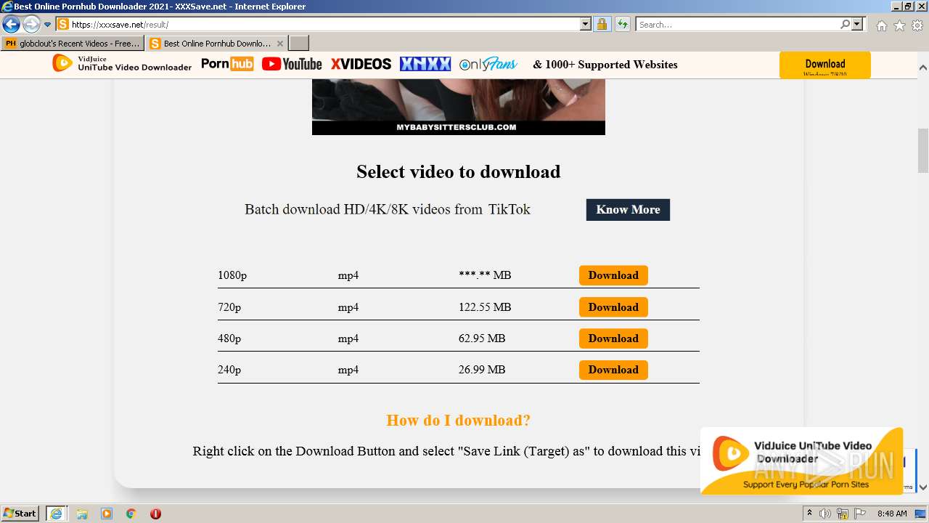Image resolution: width=929 pixels, height=523 pixels.
Task: Open the File Explorer taskbar icon
Action: pos(82,514)
